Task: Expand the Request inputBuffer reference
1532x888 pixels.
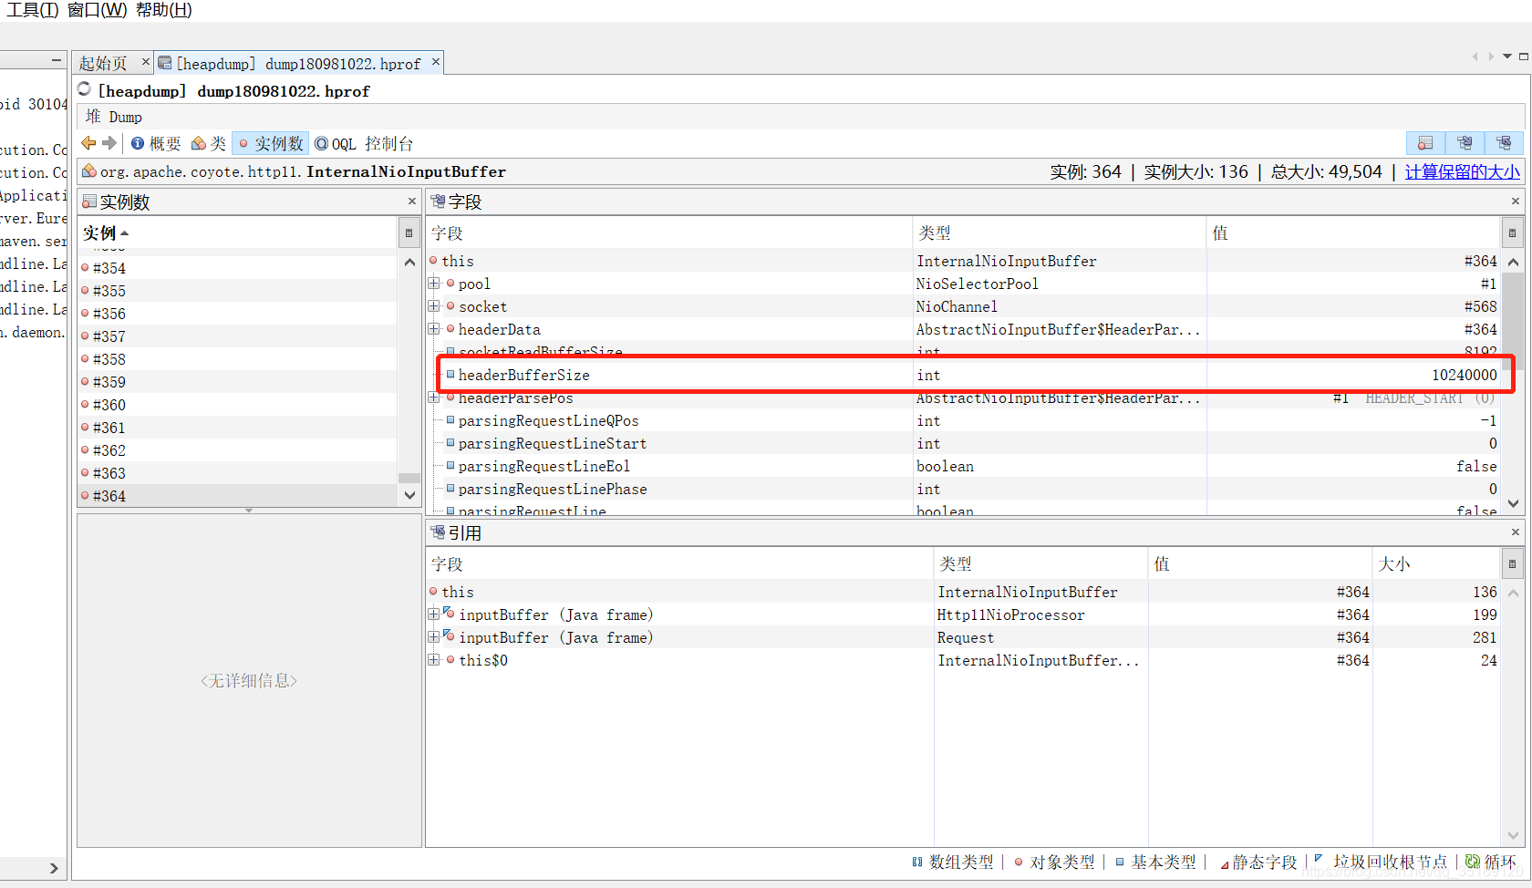Action: (x=434, y=637)
